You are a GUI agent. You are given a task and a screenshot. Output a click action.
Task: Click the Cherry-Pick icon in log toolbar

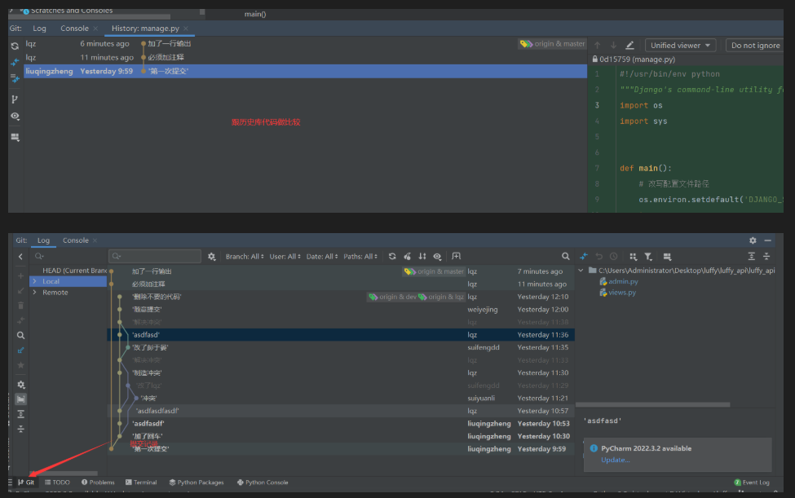407,257
